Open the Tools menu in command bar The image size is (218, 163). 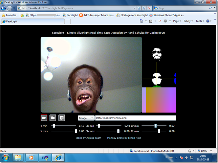199,21
